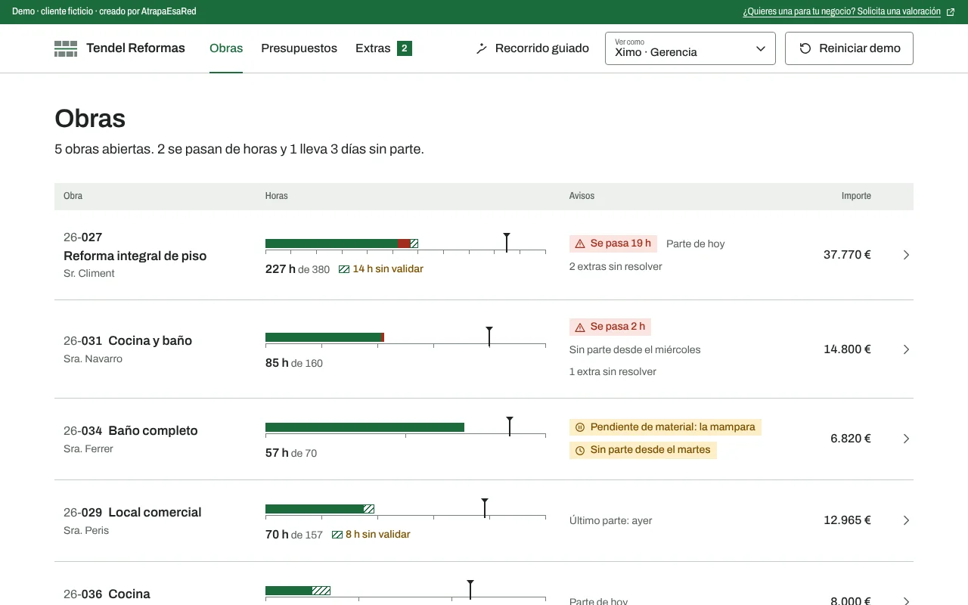Image resolution: width=968 pixels, height=605 pixels.
Task: Switch to the Obras tab
Action: (x=226, y=48)
